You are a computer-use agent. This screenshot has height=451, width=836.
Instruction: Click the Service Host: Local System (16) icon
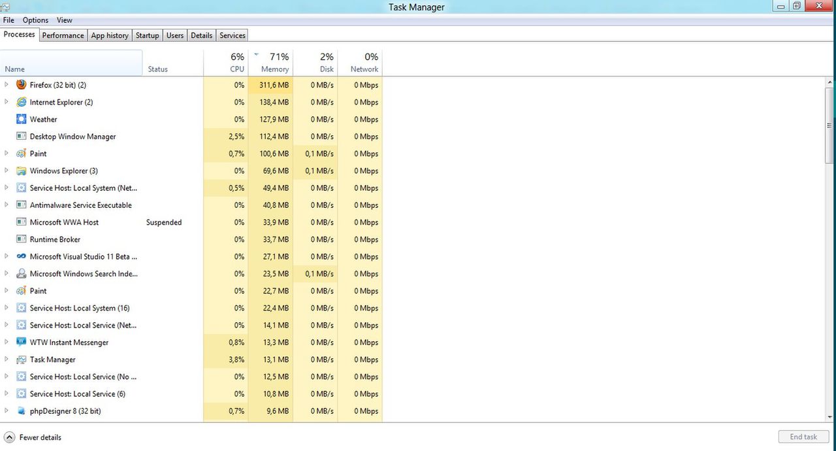21,308
